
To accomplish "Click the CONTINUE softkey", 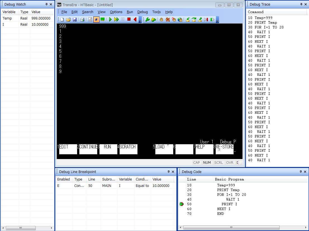I will (88, 149).
